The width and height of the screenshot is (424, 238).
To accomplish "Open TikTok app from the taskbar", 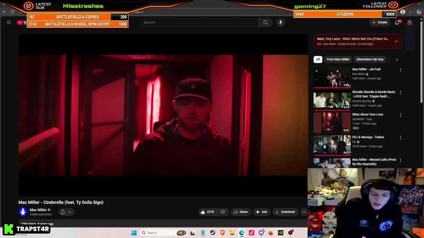I will 251,233.
